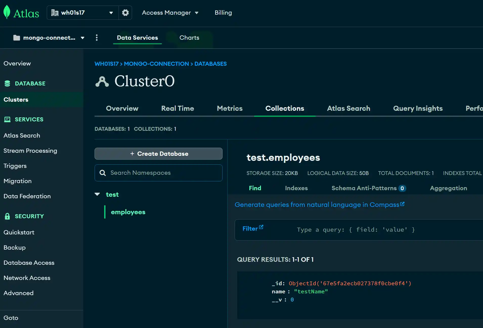Open Backup in the sidebar
This screenshot has height=328, width=483.
point(14,247)
